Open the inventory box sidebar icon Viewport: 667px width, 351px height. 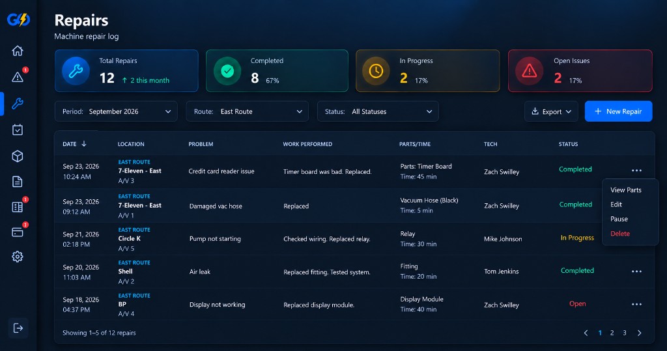pyautogui.click(x=18, y=156)
